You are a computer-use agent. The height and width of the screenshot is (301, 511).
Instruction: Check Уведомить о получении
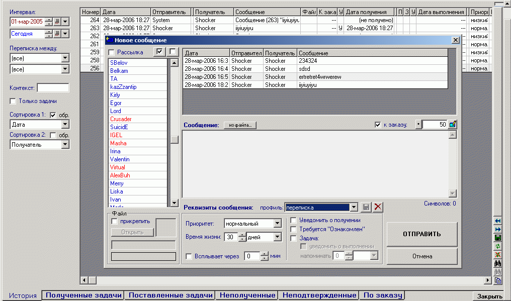point(293,220)
